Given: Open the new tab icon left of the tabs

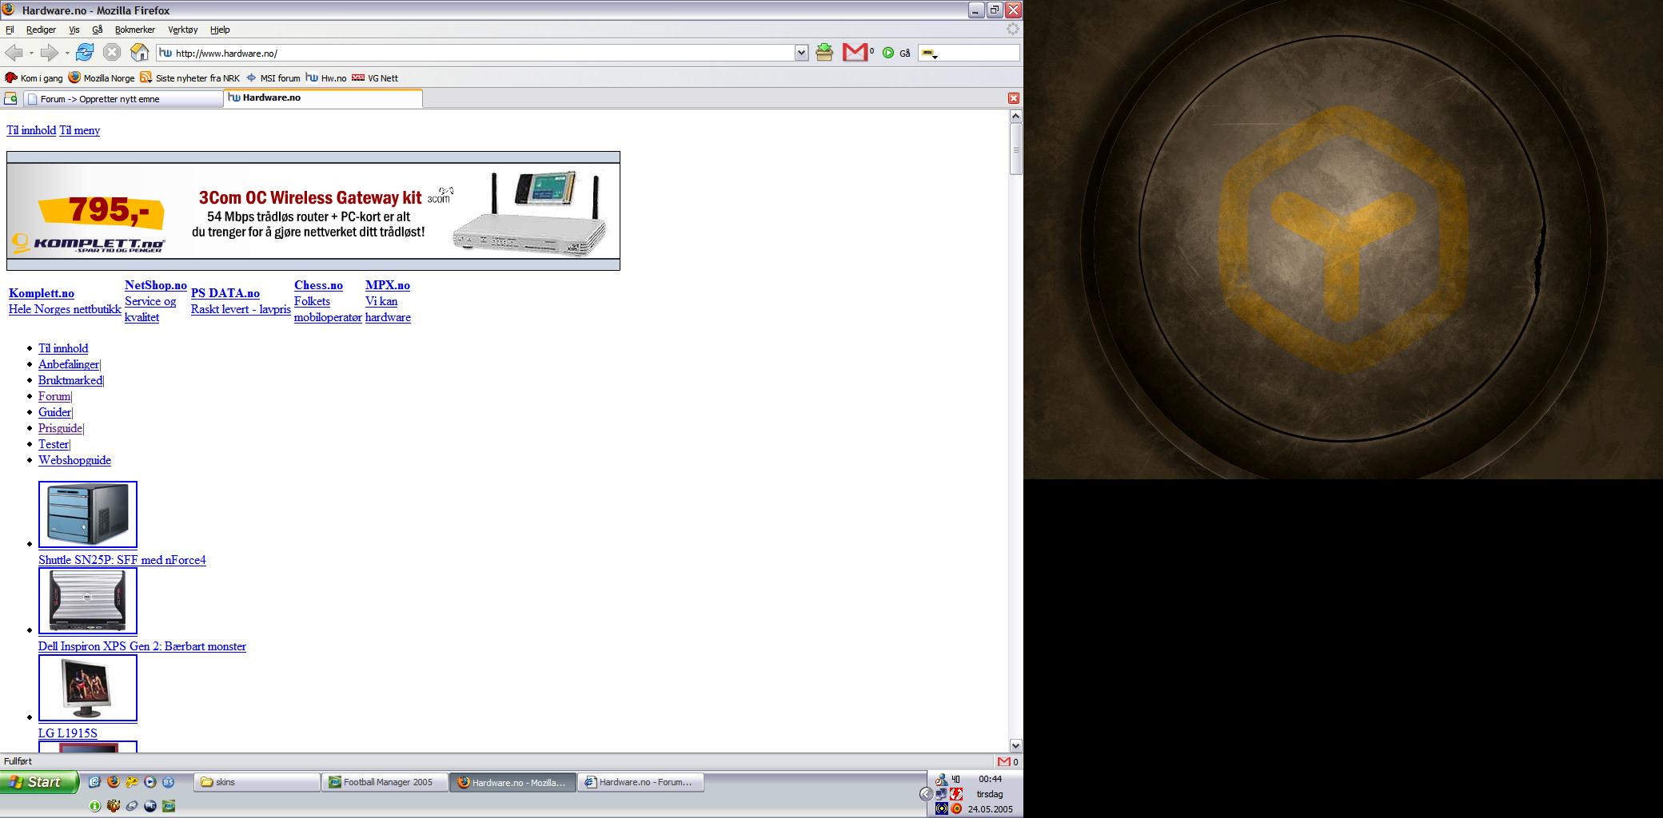Looking at the screenshot, I should click(10, 98).
